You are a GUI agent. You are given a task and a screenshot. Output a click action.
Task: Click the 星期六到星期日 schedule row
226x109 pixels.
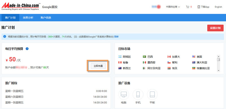click(56, 97)
